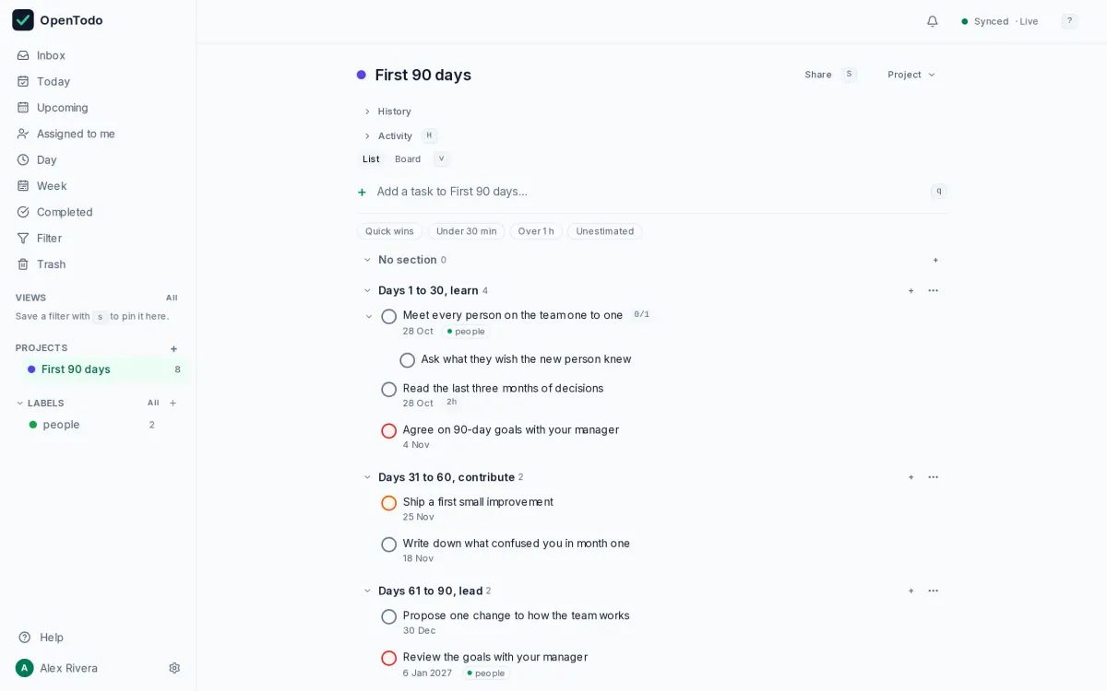
Task: Click the Today calendar icon
Action: [23, 81]
